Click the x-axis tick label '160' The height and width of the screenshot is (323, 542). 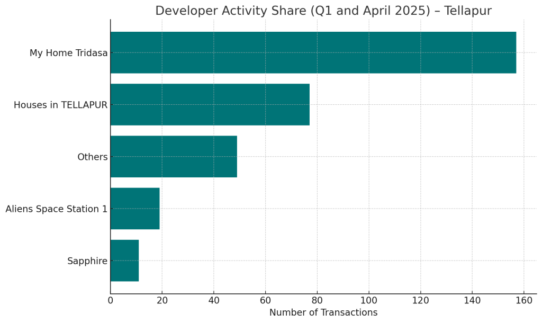[x=524, y=301]
